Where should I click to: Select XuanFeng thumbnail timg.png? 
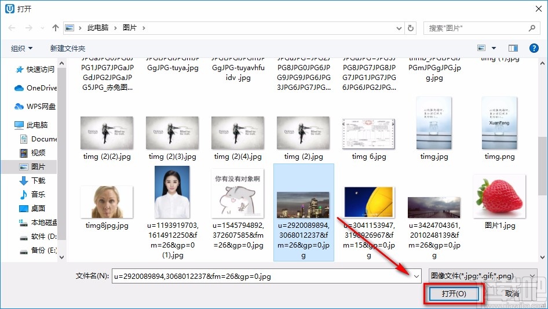tap(499, 123)
